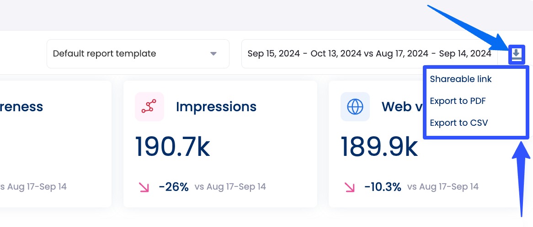Click the 190.7k impressions value
533x227 pixels.
tap(173, 147)
